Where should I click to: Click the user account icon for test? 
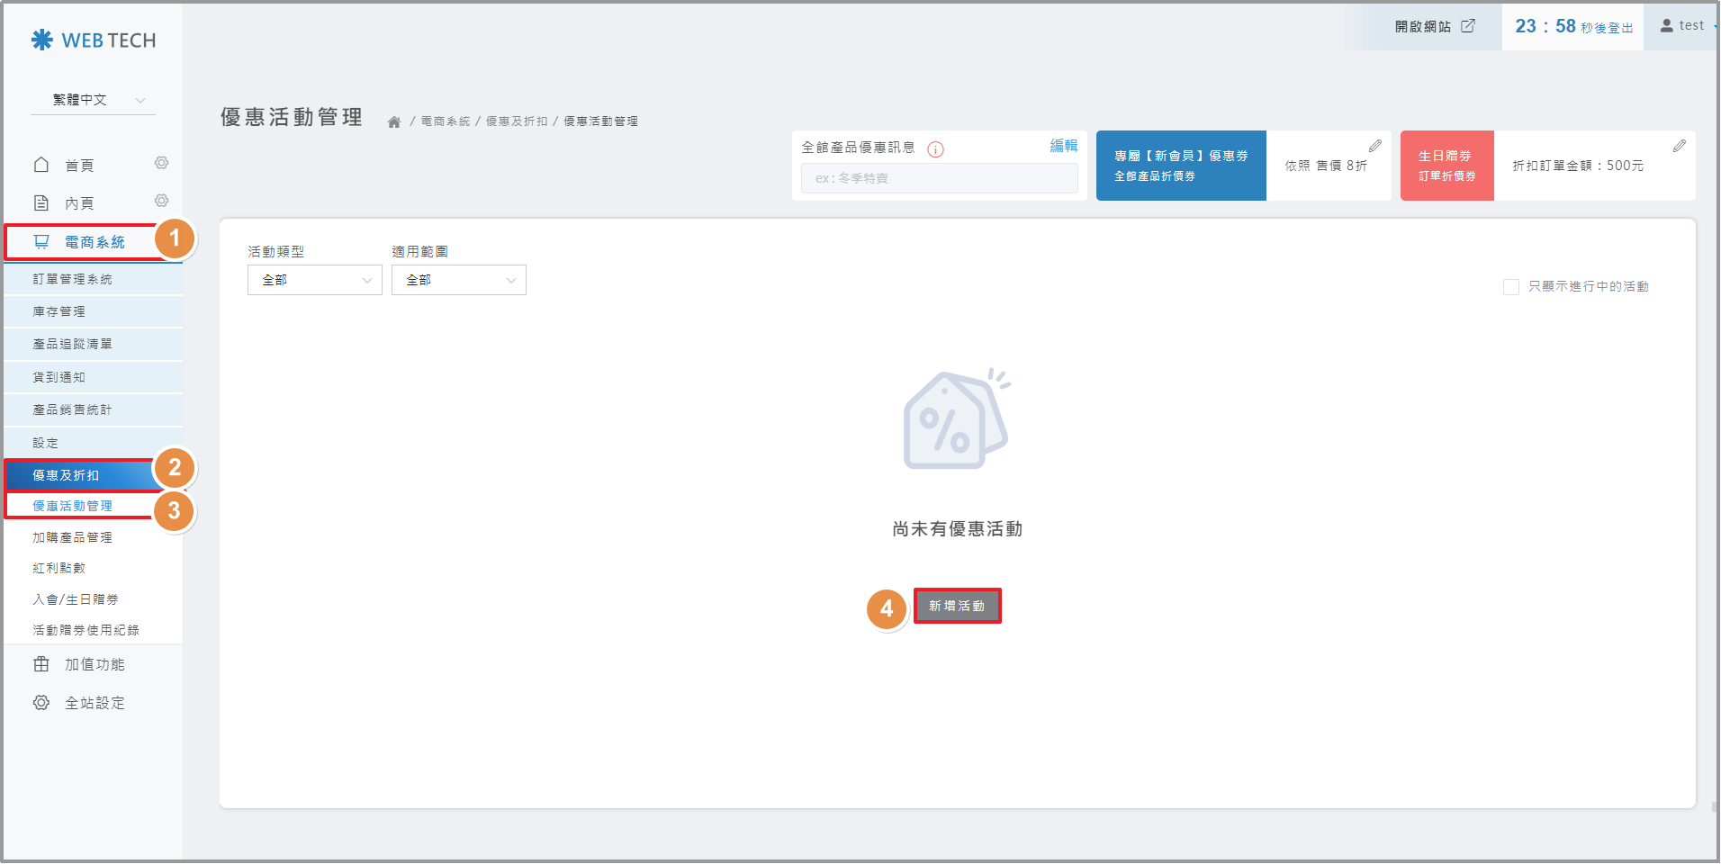click(x=1666, y=26)
